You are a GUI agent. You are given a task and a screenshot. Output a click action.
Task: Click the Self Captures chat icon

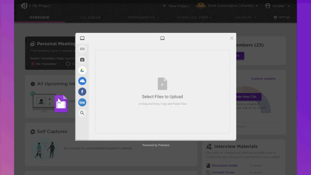click(33, 131)
